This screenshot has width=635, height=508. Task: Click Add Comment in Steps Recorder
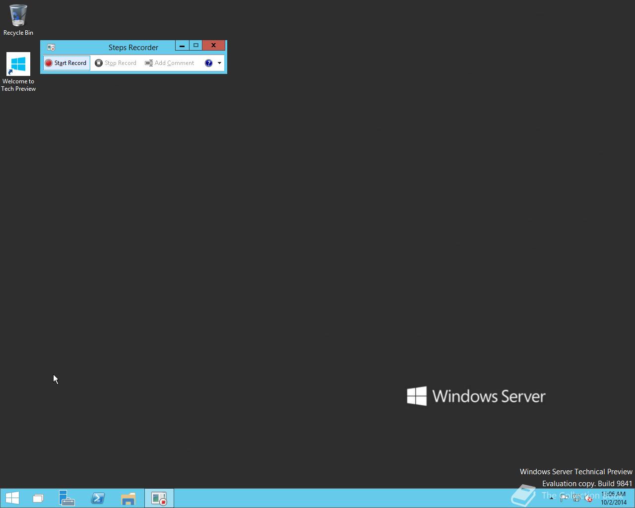click(170, 63)
